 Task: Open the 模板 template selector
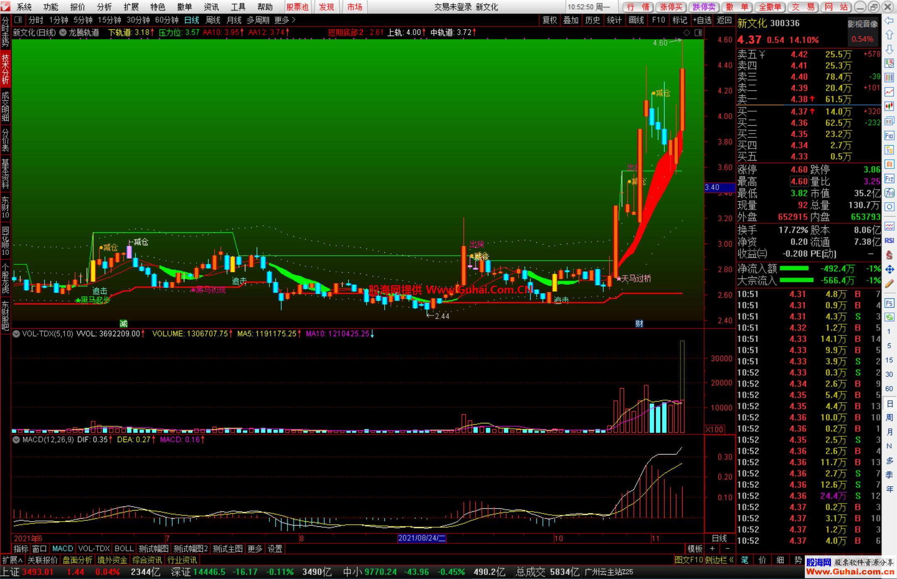[695, 549]
